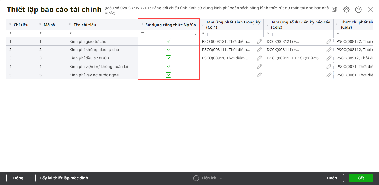The width and height of the screenshot is (379, 185).
Task: Change filter operator of Col3 column
Action: click(x=338, y=34)
